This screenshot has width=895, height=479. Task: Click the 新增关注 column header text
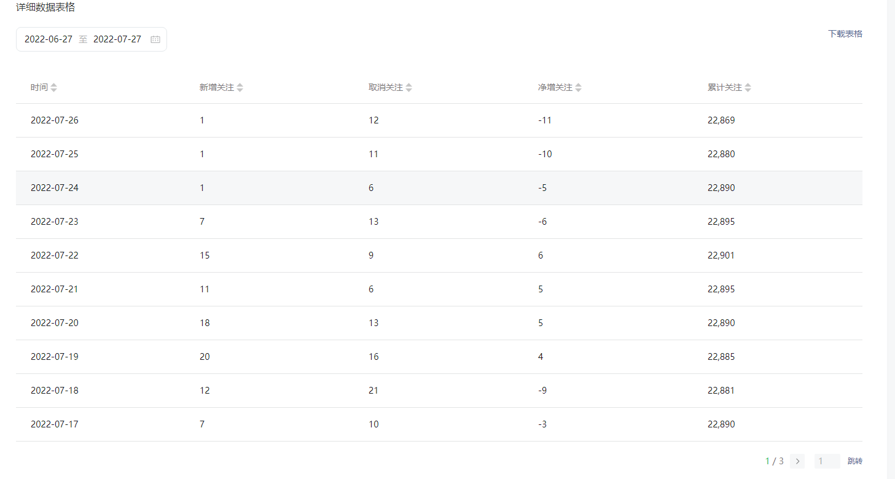pos(216,88)
